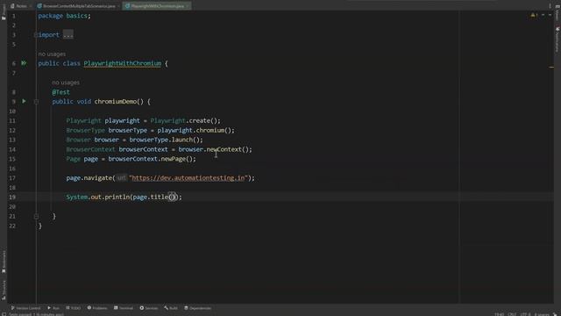Click the indent spaces status entry
561x316 pixels.
[x=542, y=314]
